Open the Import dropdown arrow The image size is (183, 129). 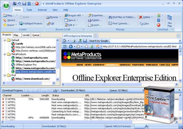[x=16, y=25]
